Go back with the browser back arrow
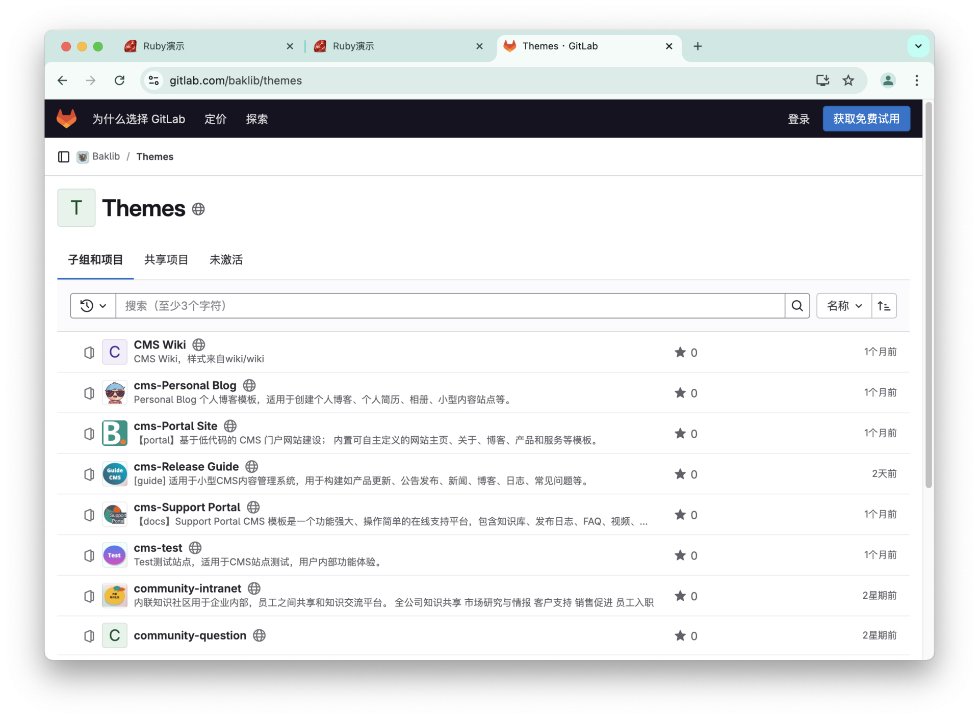 (62, 81)
